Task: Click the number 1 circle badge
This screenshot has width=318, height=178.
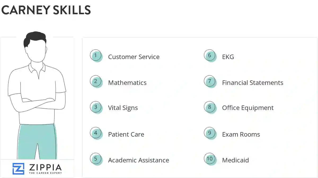Action: pos(96,56)
